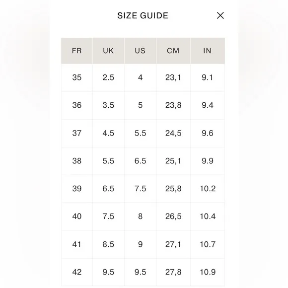Click the 10.2 inch value
Image resolution: width=288 pixels, height=288 pixels.
(208, 189)
